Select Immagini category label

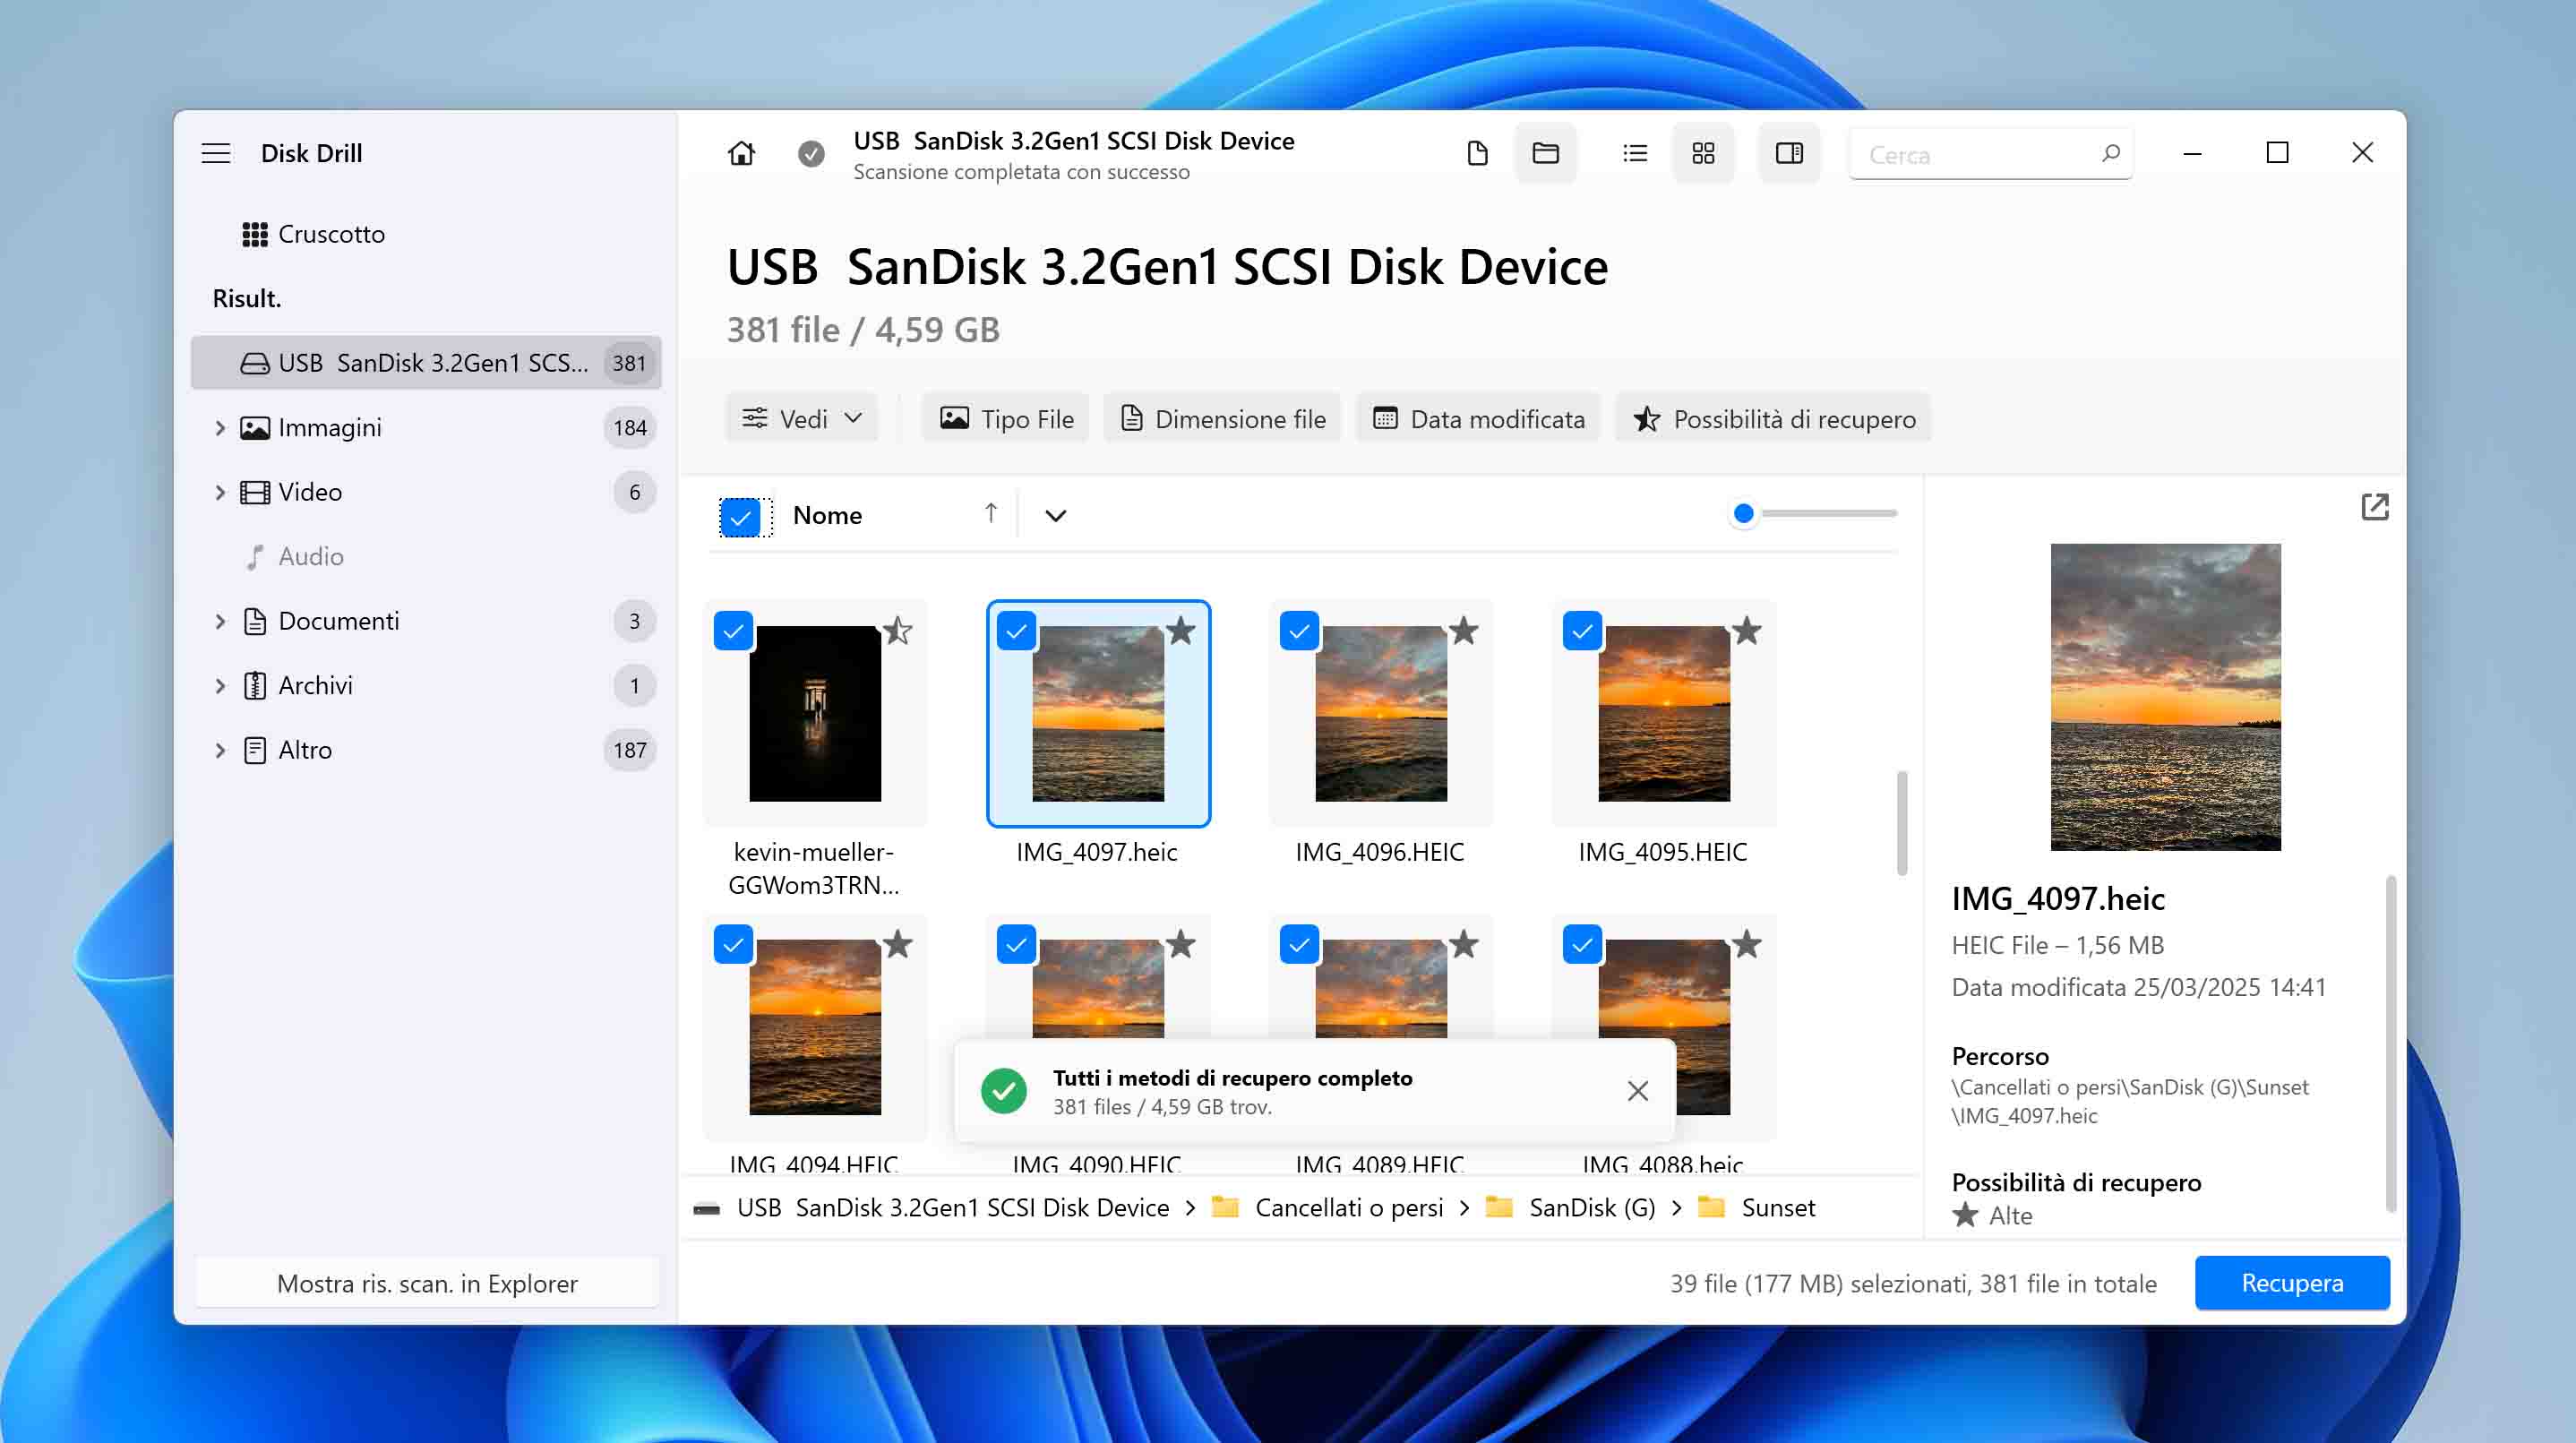tap(330, 428)
